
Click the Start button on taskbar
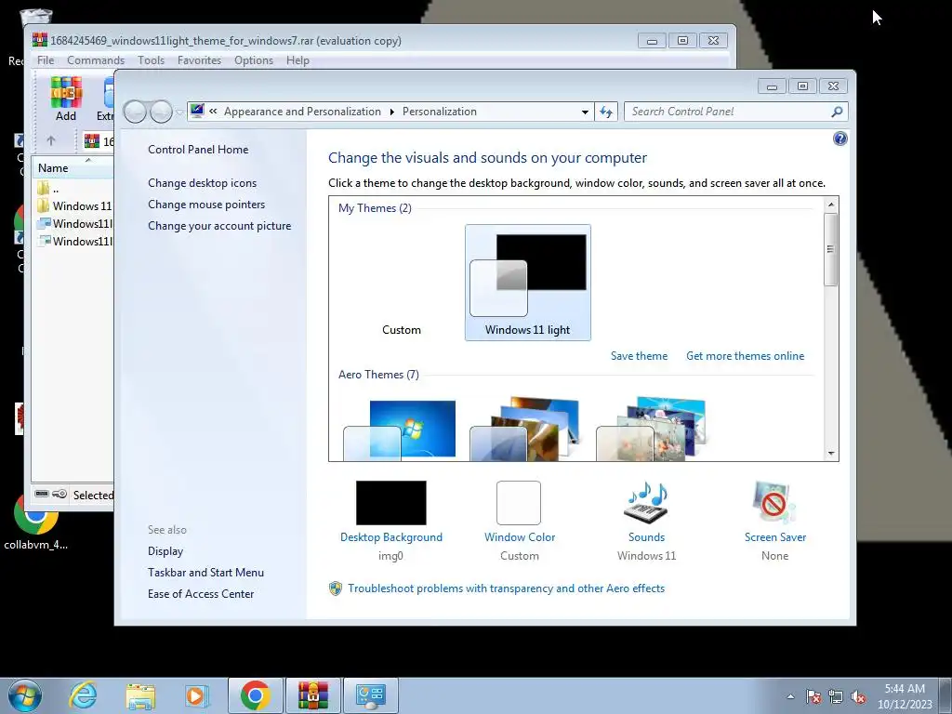click(25, 695)
